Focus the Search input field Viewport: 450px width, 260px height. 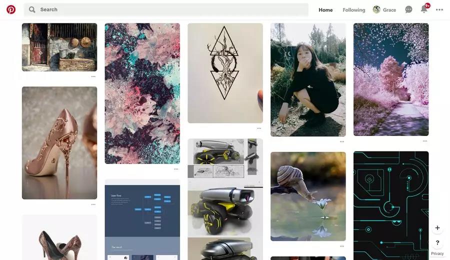166,9
